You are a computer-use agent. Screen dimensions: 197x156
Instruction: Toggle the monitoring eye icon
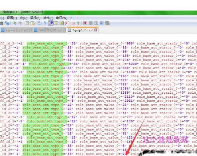78,23
